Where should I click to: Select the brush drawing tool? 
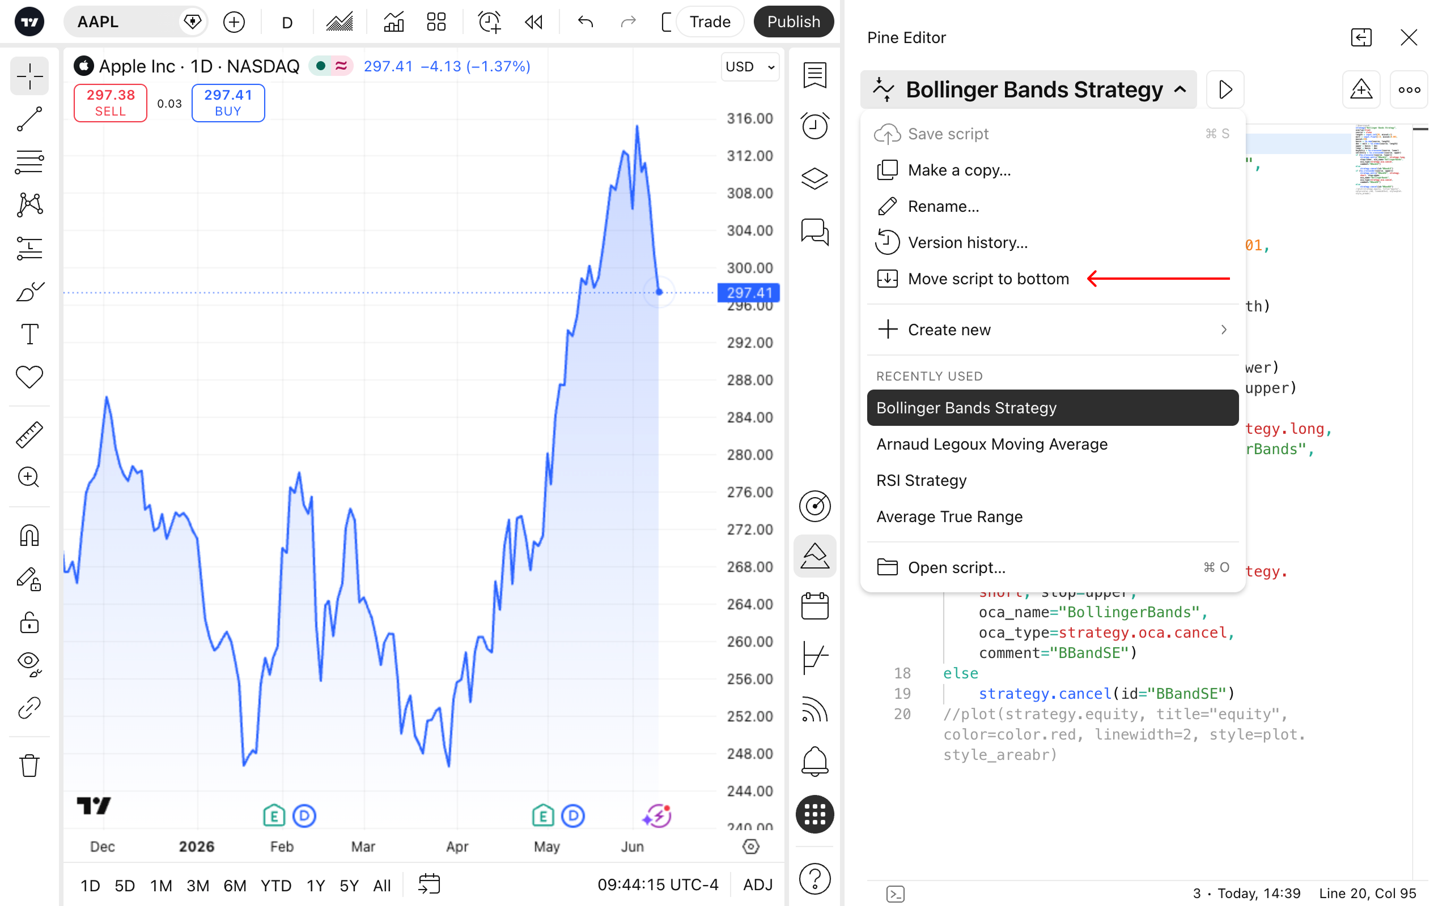(29, 291)
